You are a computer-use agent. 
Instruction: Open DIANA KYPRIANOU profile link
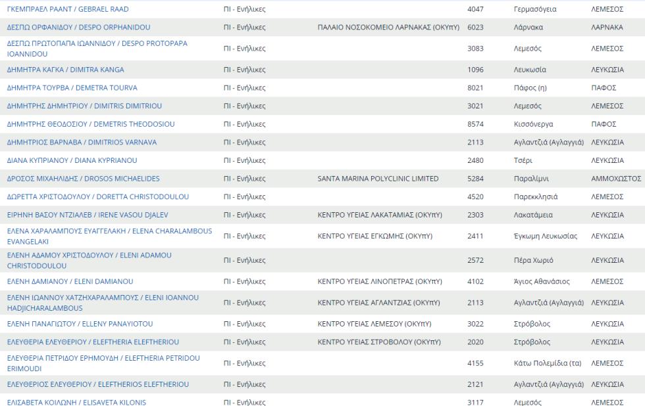(72, 160)
